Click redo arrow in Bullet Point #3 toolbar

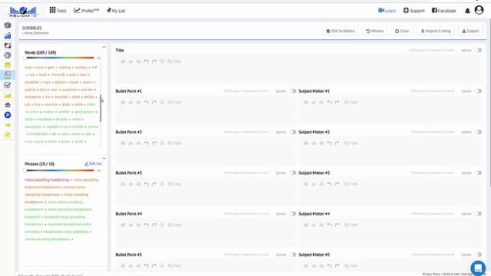pos(154,184)
